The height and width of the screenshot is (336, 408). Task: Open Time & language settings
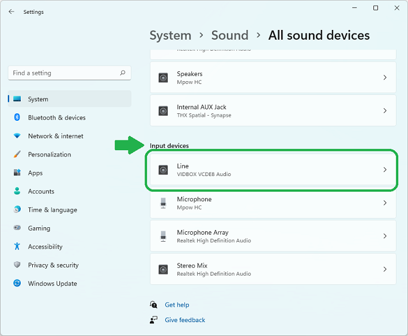[70, 209]
